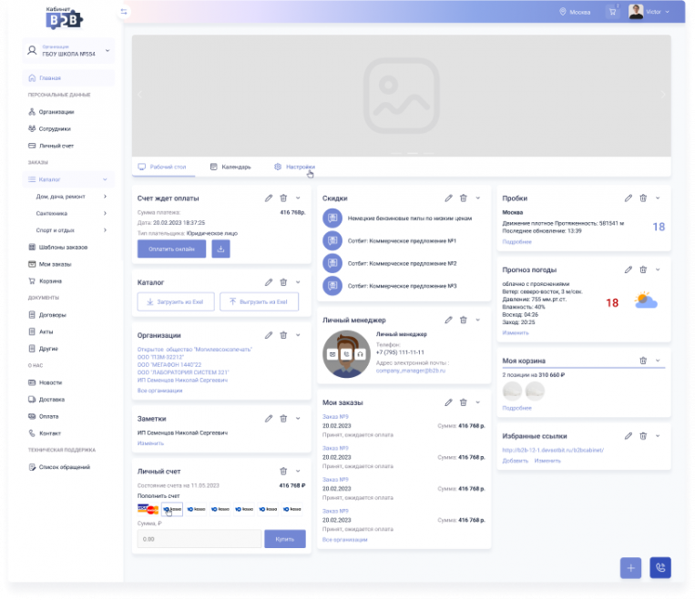The image size is (695, 600).
Task: Click the blue phone call floating button
Action: click(x=660, y=567)
